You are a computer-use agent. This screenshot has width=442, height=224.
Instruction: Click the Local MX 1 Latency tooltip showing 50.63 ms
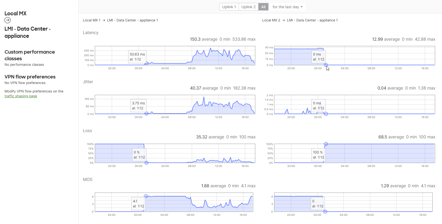137,57
